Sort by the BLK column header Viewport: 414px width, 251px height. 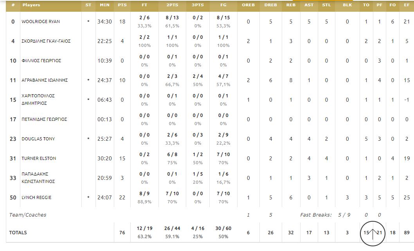(x=347, y=5)
